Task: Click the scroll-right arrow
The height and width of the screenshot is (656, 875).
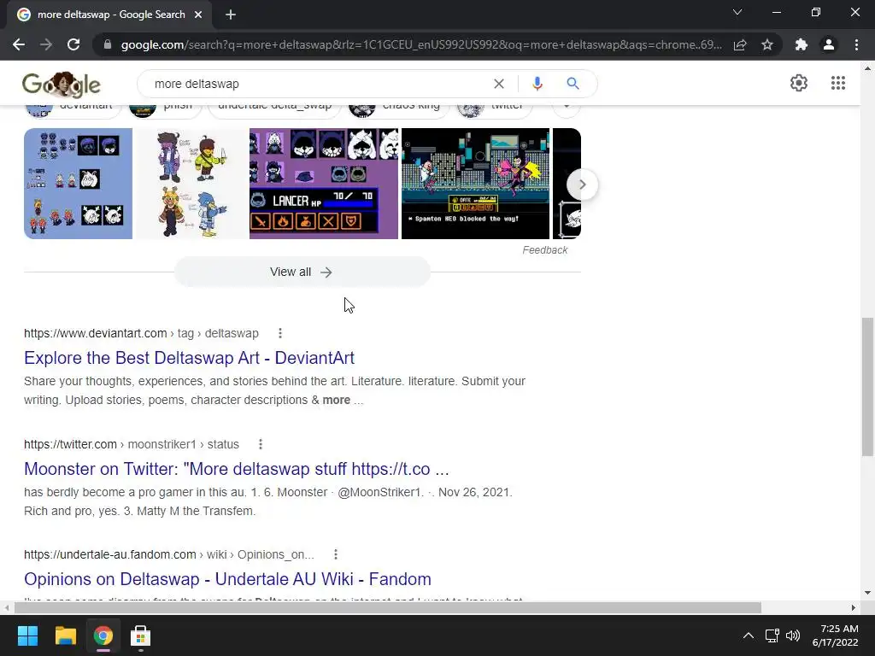Action: pyautogui.click(x=854, y=607)
